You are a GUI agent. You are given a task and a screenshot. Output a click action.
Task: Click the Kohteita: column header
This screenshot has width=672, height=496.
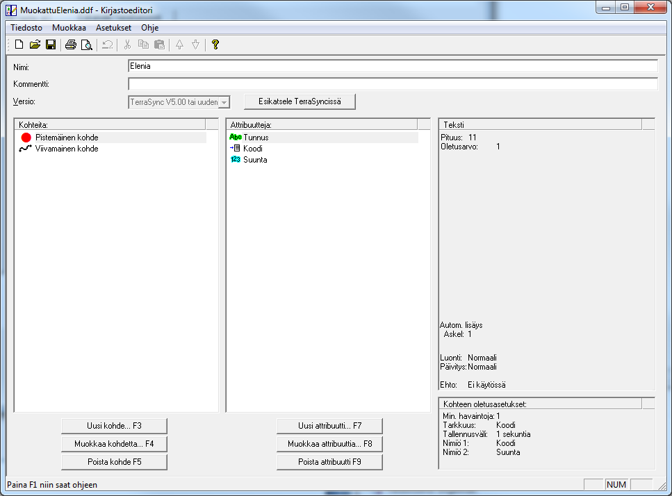coord(110,124)
